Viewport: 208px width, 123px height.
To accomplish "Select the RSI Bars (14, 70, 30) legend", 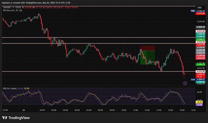I will pyautogui.click(x=13, y=10).
